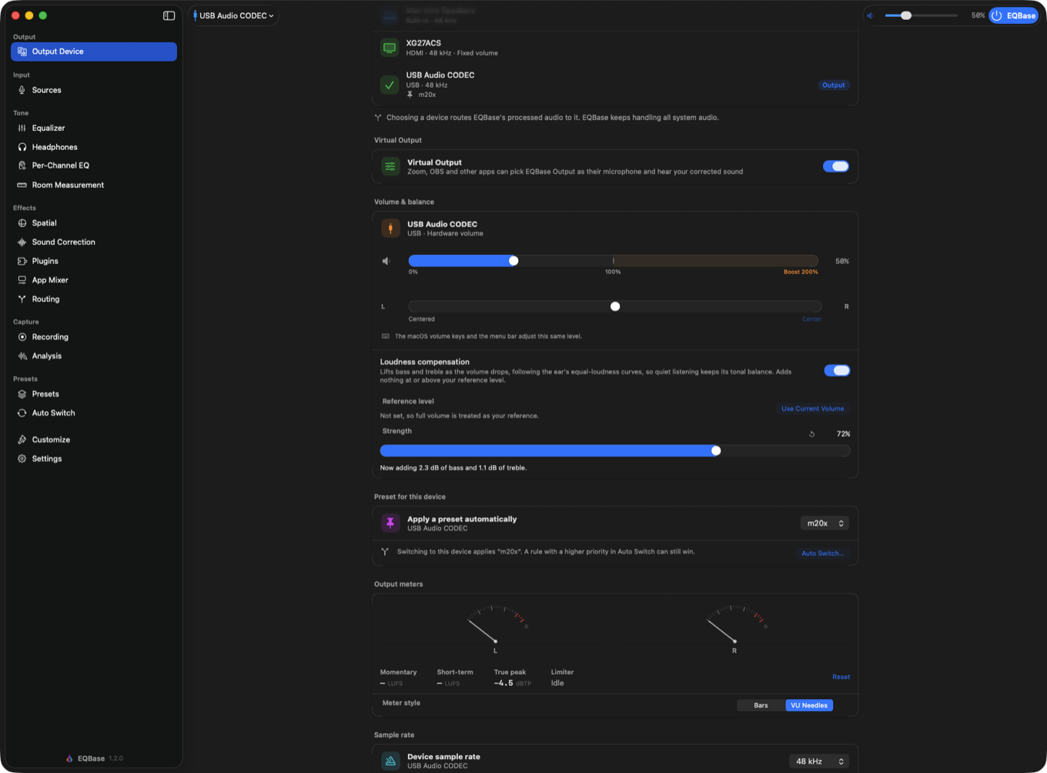Open the 48 kHz sample rate dropdown
This screenshot has height=773, width=1047.
(819, 761)
